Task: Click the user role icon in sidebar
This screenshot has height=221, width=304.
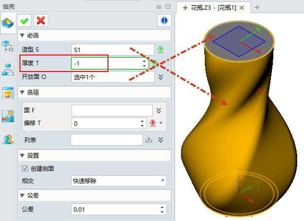Action: coord(8,140)
